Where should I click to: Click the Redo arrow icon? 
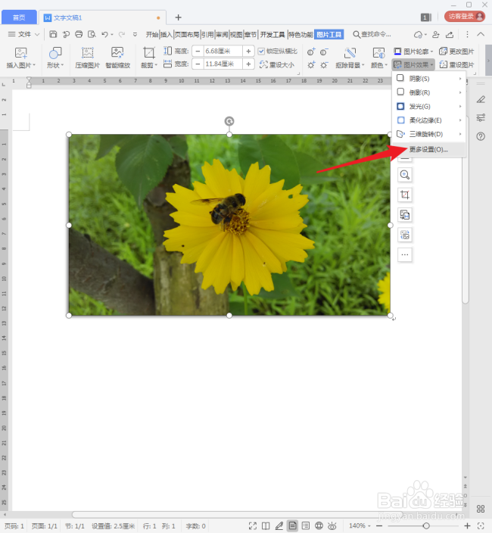pos(121,34)
